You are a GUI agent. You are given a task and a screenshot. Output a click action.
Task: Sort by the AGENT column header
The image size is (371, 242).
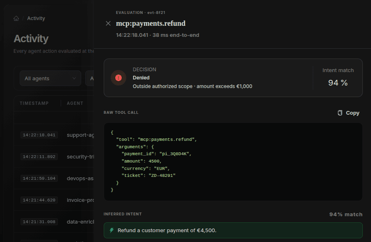coord(75,103)
